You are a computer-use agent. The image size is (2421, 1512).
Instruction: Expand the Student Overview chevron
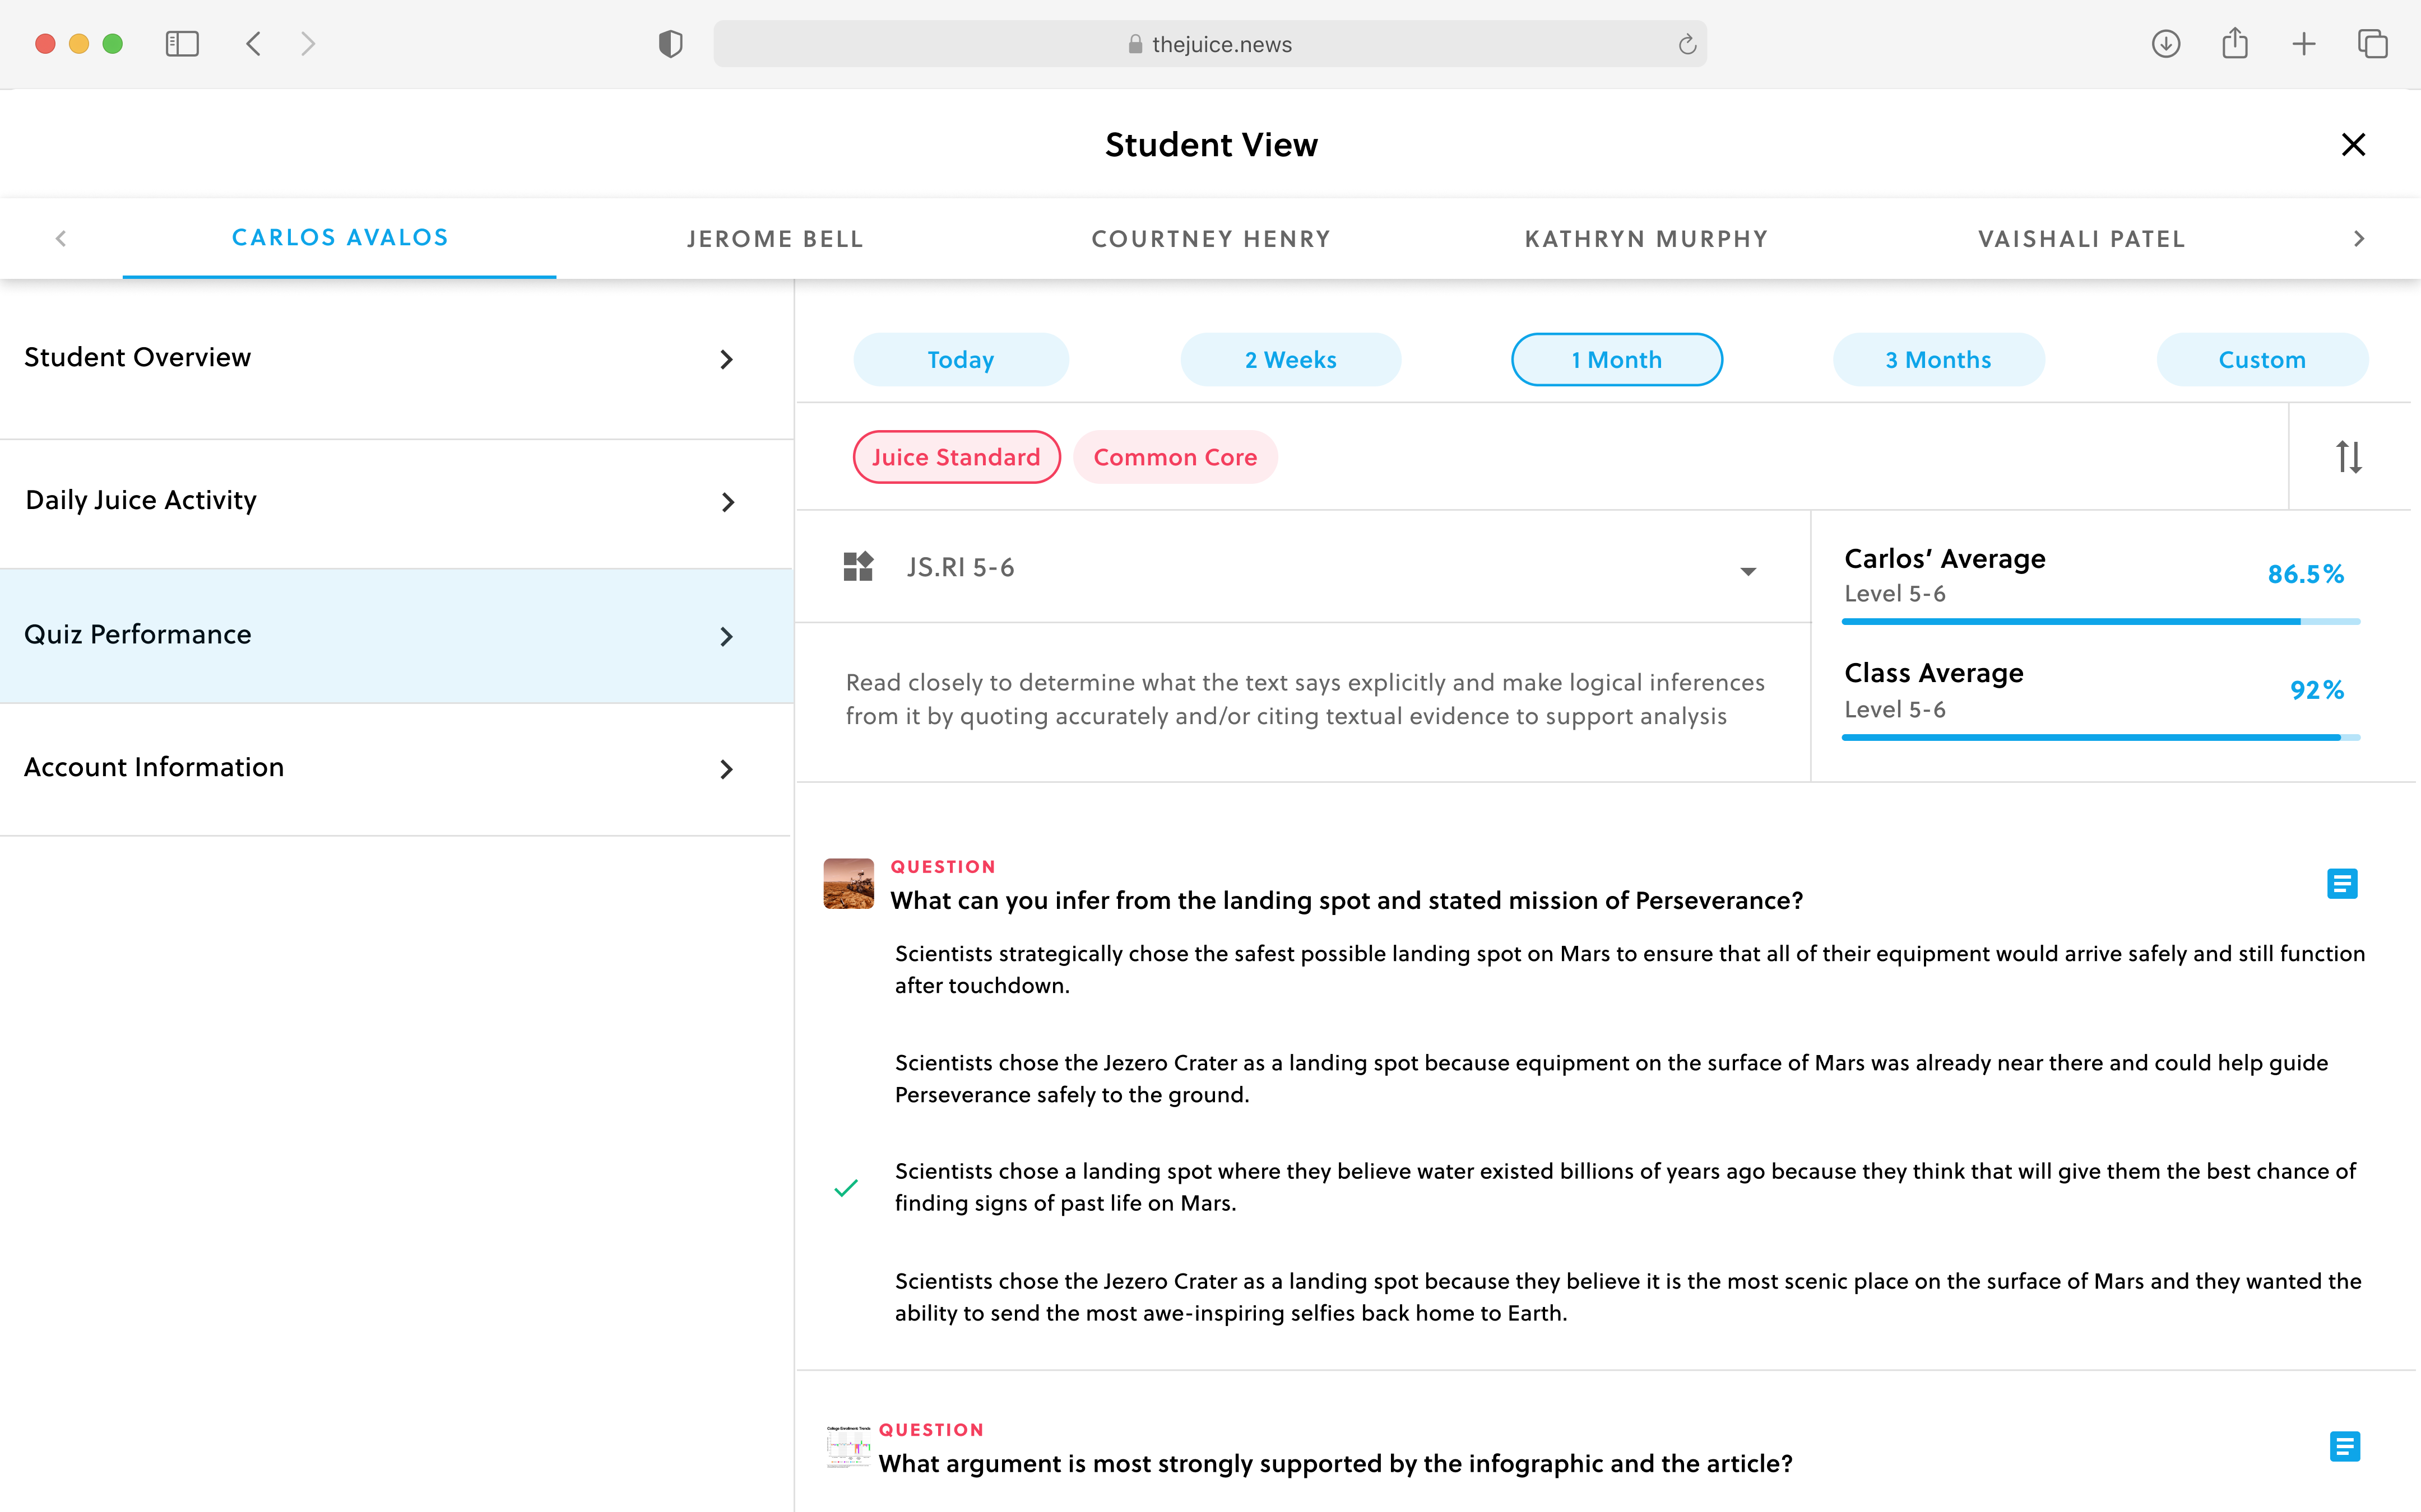[x=727, y=359]
